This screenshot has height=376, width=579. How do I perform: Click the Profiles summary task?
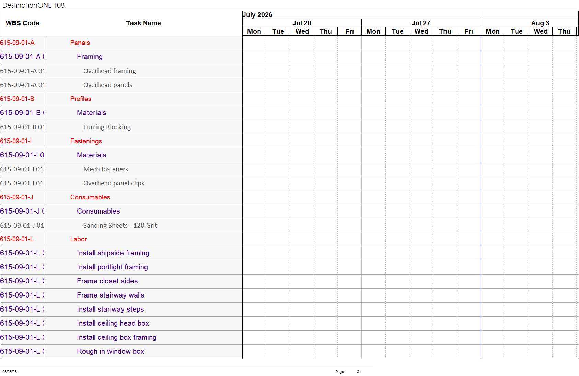(x=81, y=99)
